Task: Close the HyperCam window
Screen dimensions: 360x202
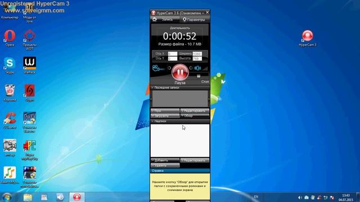Action: pyautogui.click(x=208, y=12)
